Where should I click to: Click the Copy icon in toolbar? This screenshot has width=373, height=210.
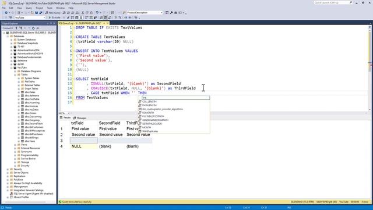(x=87, y=13)
